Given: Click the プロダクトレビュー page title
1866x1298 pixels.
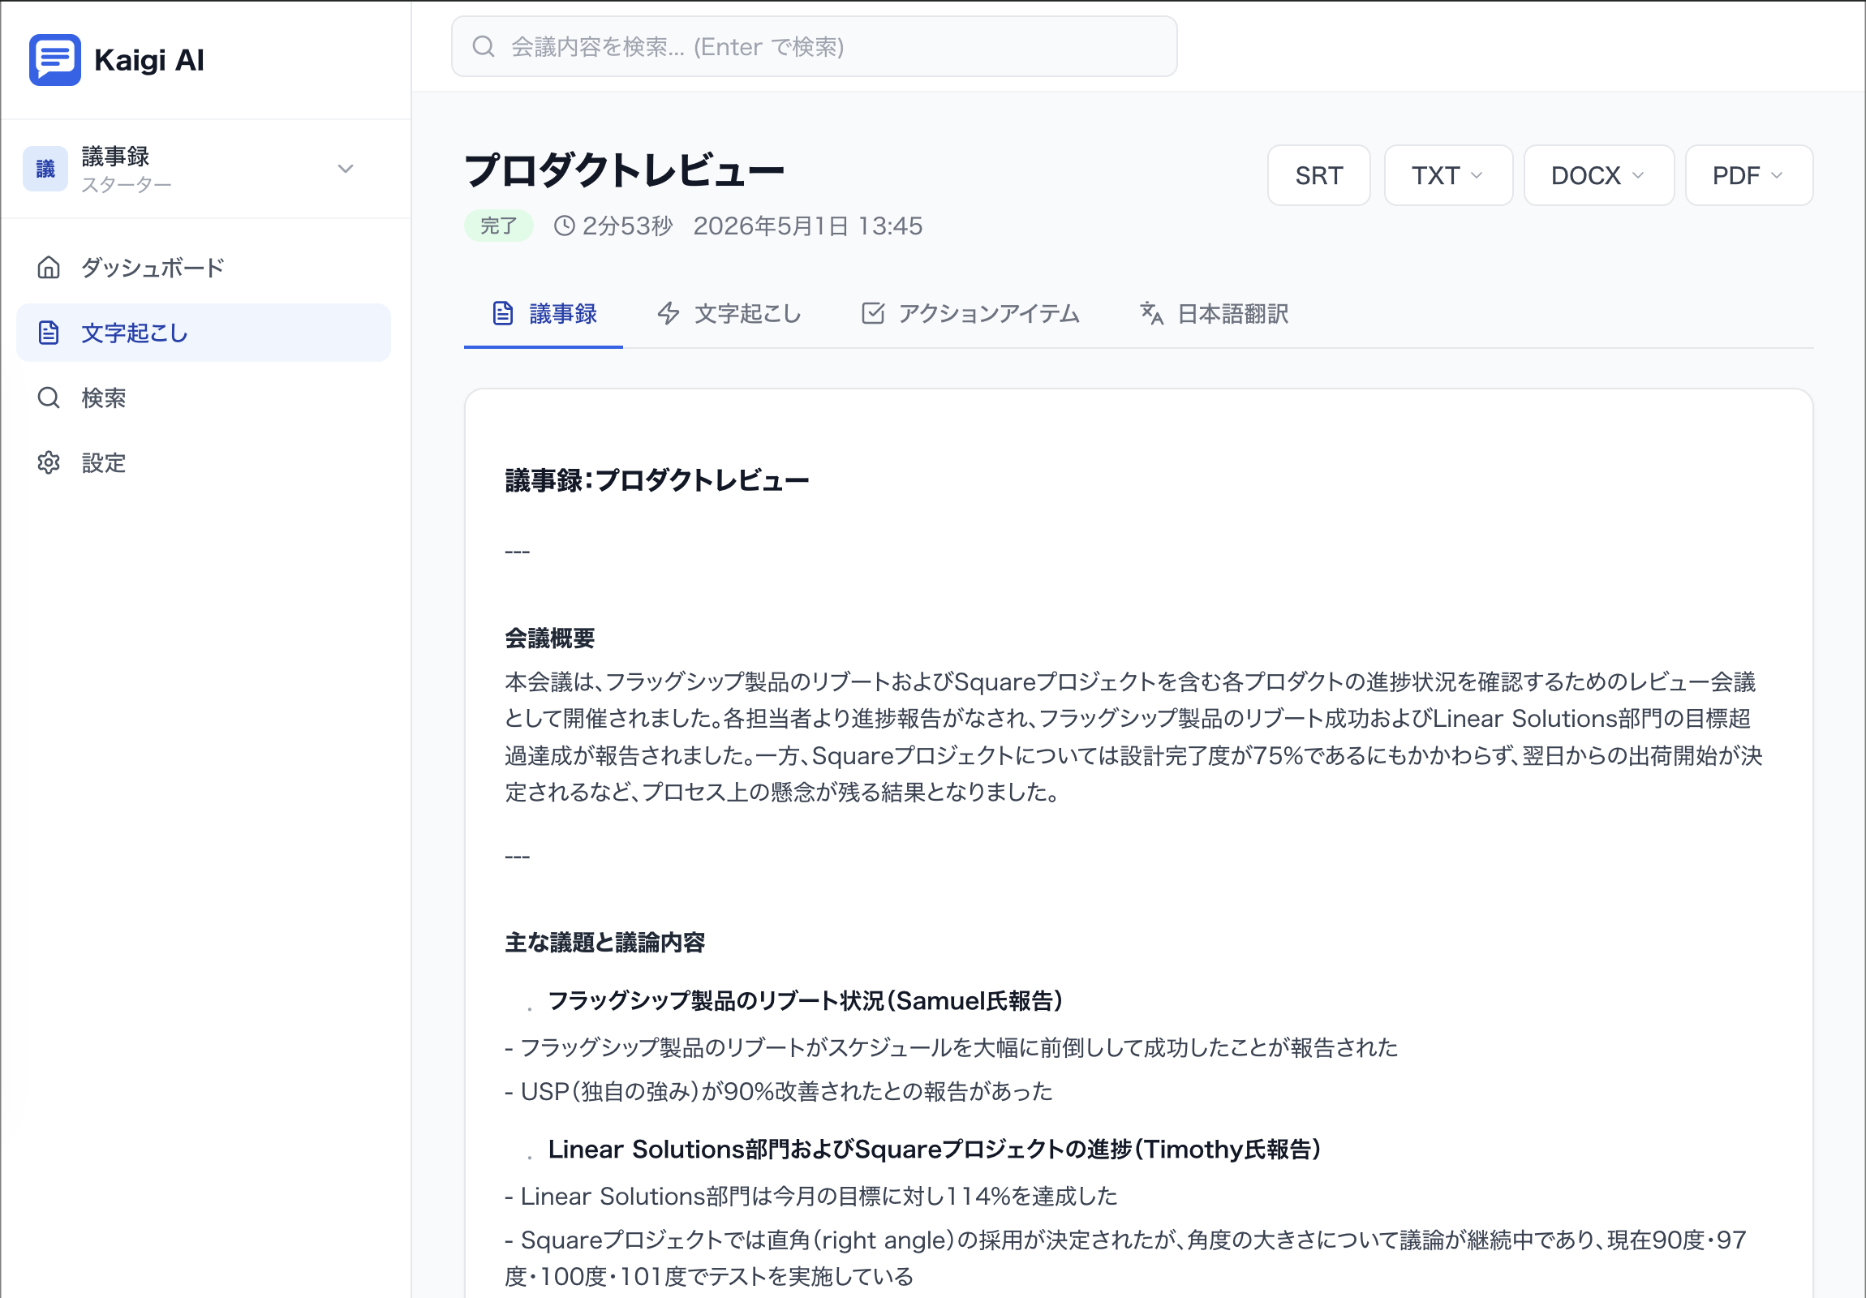Looking at the screenshot, I should tap(624, 170).
